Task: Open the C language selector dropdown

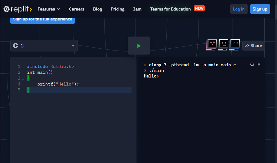Action: click(x=44, y=46)
